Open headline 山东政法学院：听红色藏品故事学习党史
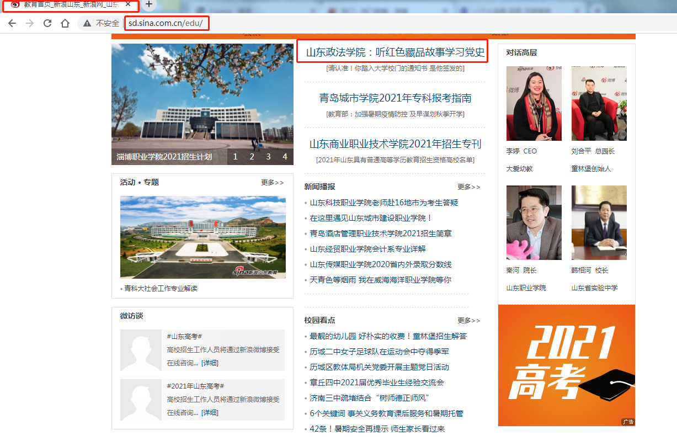The image size is (677, 441). [x=395, y=53]
